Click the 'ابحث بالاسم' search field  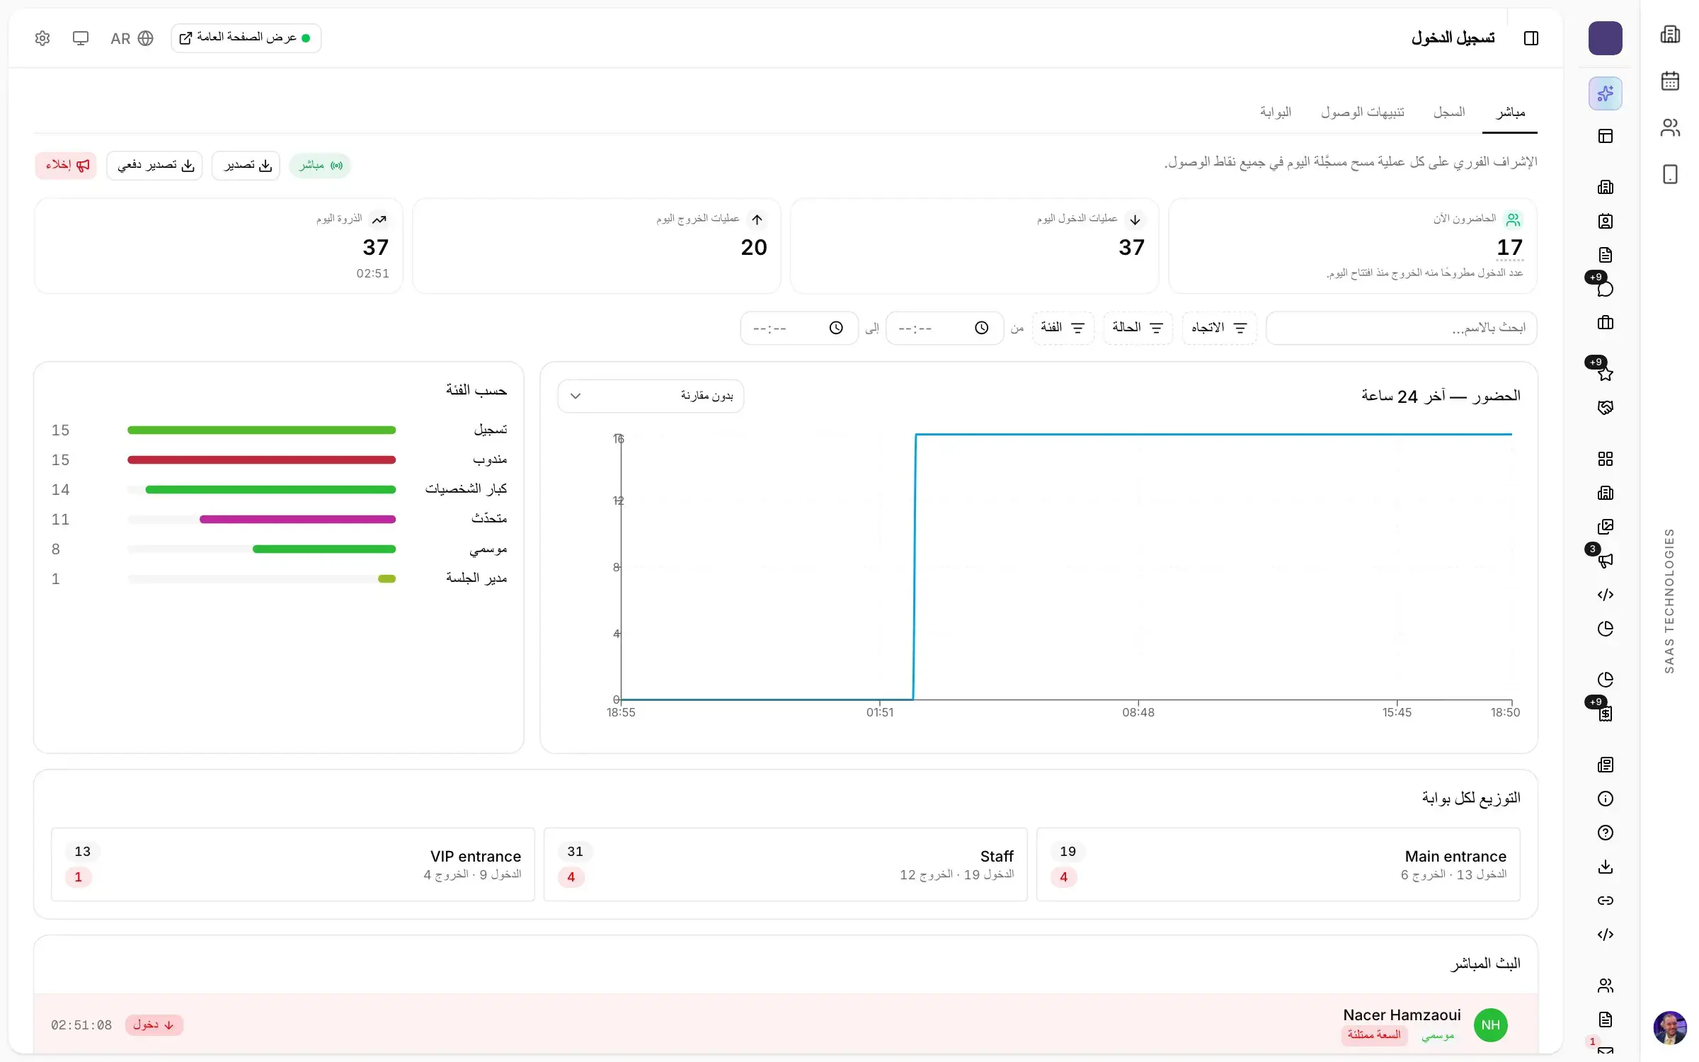tap(1401, 328)
